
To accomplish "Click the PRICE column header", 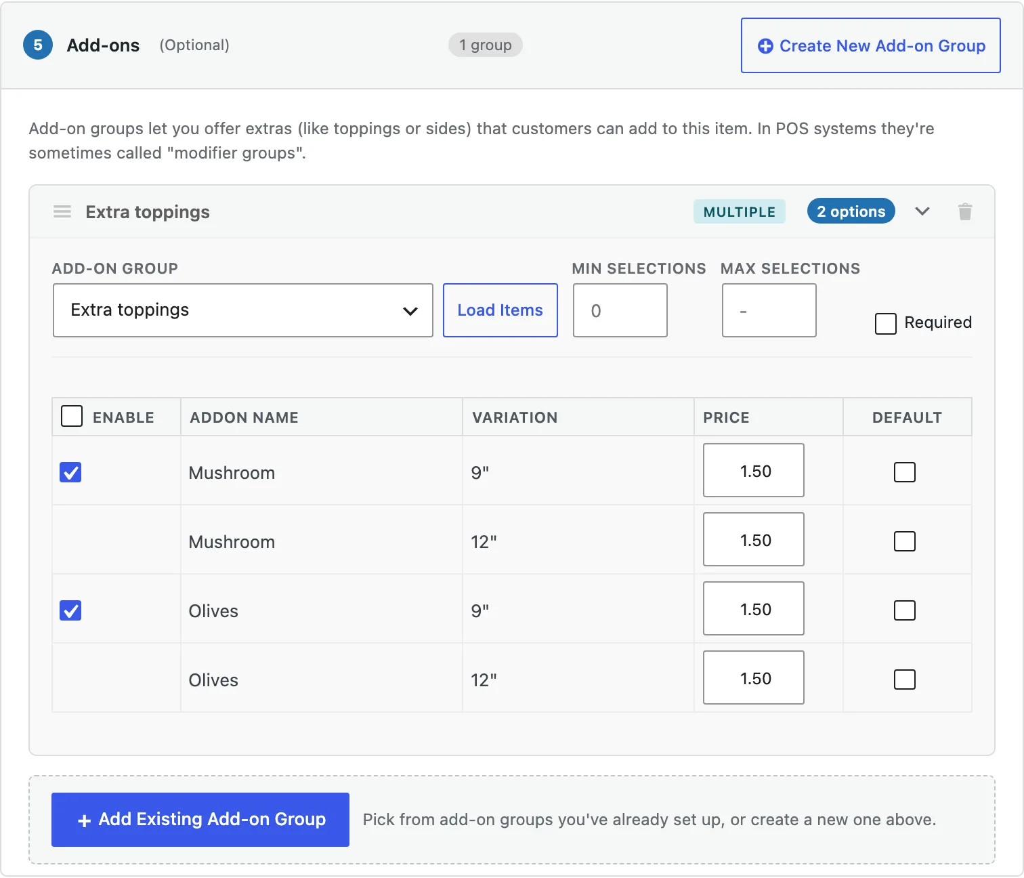I will tap(727, 417).
